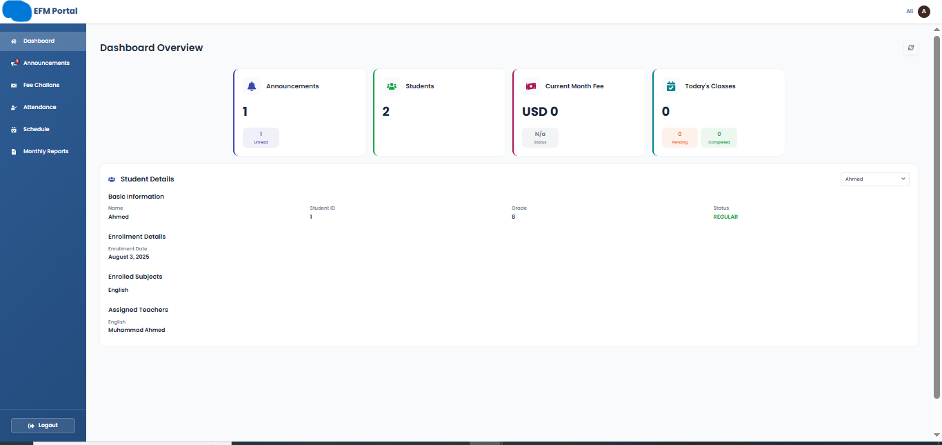942x445 pixels.
Task: Open Monthly Reports from sidebar
Action: tap(46, 151)
